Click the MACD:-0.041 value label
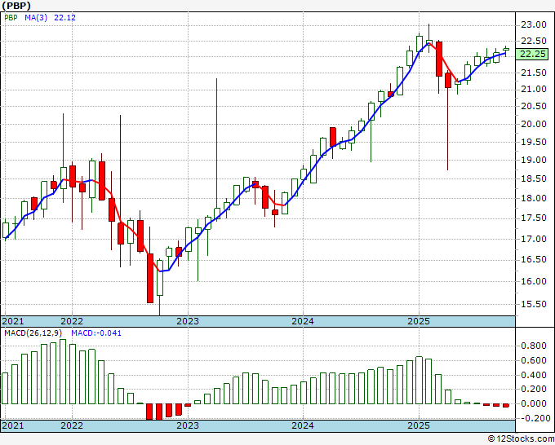This screenshot has width=555, height=445. [96, 333]
